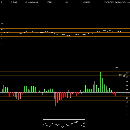130x130 pixels.
Task: Click the MR axis label '60'
Action: pyautogui.click(x=127, y=81)
